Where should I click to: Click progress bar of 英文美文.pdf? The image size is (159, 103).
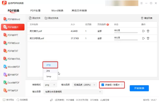click(x=126, y=33)
